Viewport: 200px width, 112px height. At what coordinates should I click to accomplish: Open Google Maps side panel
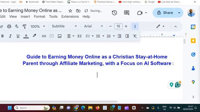click(x=193, y=82)
